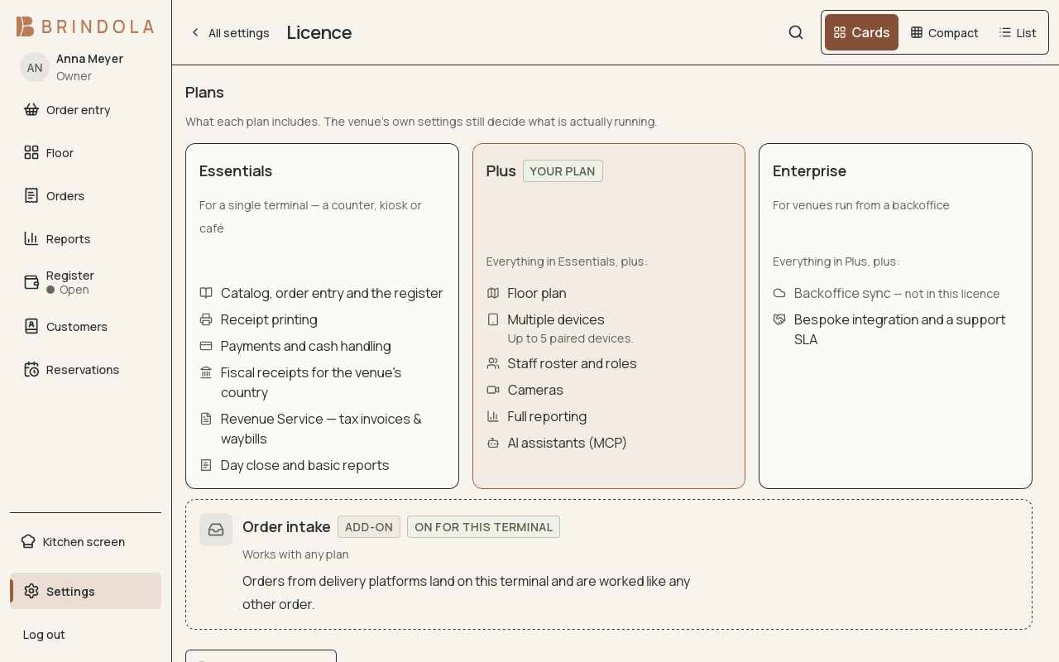Click the ON FOR THIS TERMINAL badge
Image resolution: width=1059 pixels, height=662 pixels.
(x=483, y=527)
